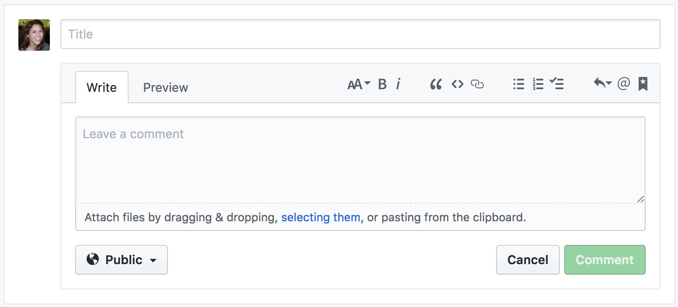The image size is (678, 307).
Task: Select the Write tab
Action: 102,87
